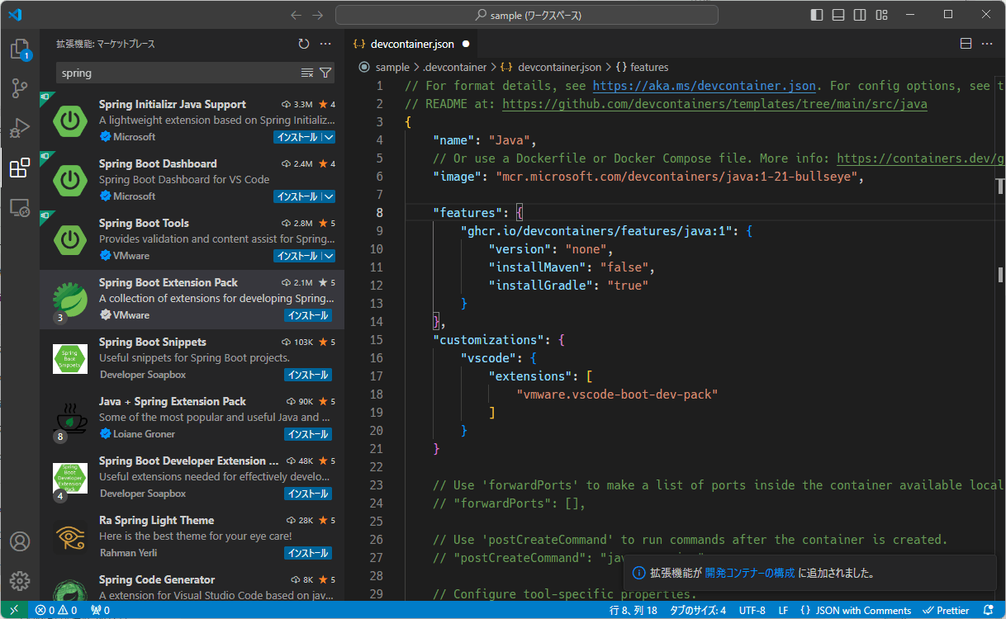Viewport: 1006px width, 619px height.
Task: Install Spring Boot Tools extension
Action: click(x=297, y=256)
